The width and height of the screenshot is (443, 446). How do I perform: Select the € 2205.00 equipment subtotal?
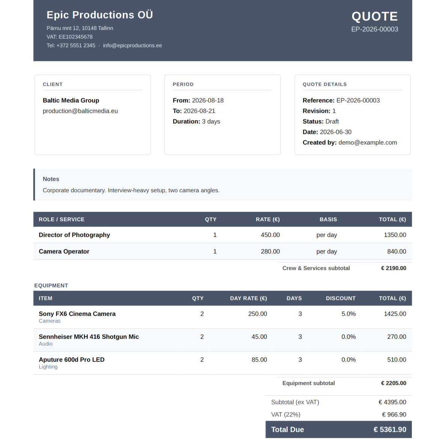393,383
